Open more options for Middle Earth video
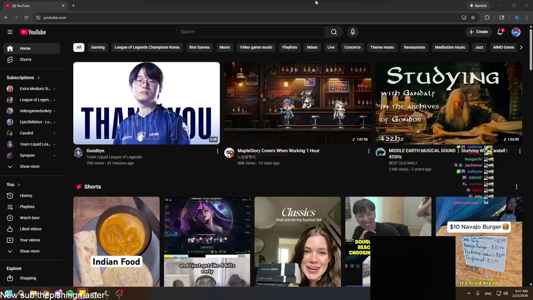533x300 pixels. pos(520,151)
